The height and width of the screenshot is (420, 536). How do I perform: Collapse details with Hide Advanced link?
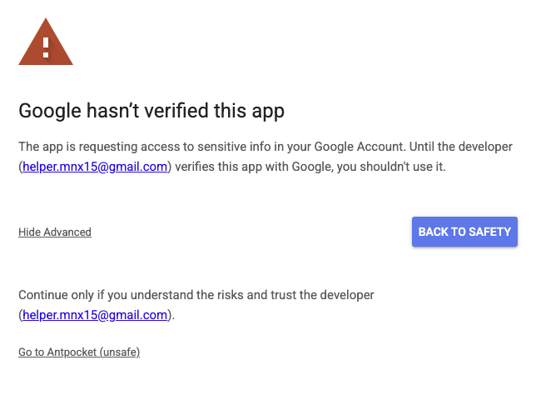pyautogui.click(x=55, y=232)
